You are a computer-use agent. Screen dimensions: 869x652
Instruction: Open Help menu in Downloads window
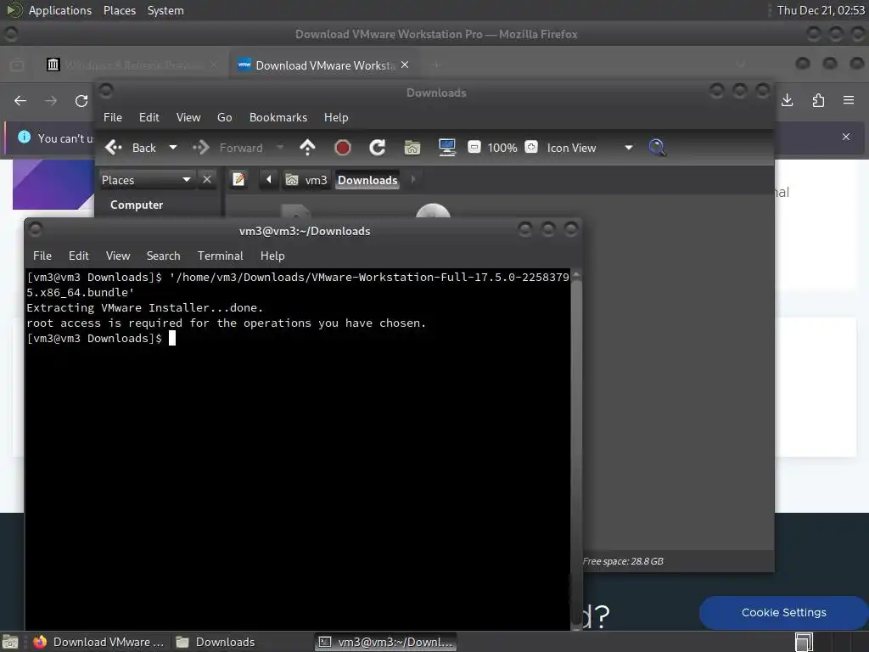(x=336, y=117)
